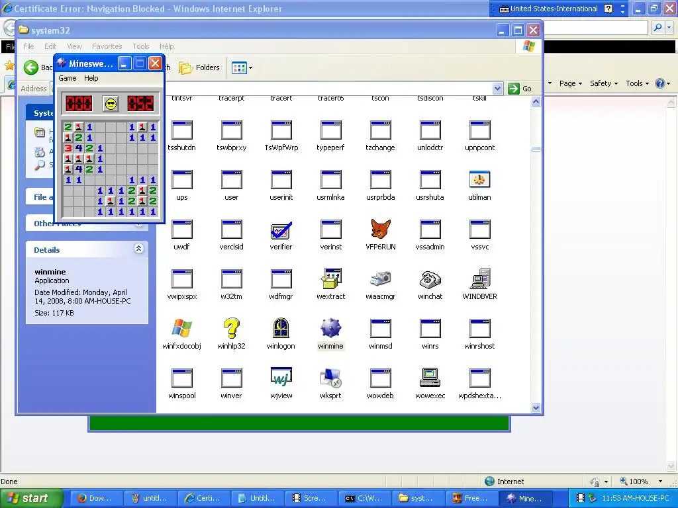Viewport: 678px width, 508px height.
Task: Select the WINDBVER computer icon
Action: pos(480,278)
